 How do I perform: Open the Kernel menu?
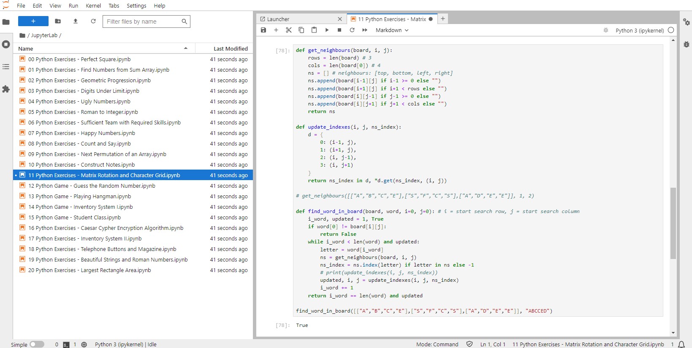pyautogui.click(x=93, y=5)
